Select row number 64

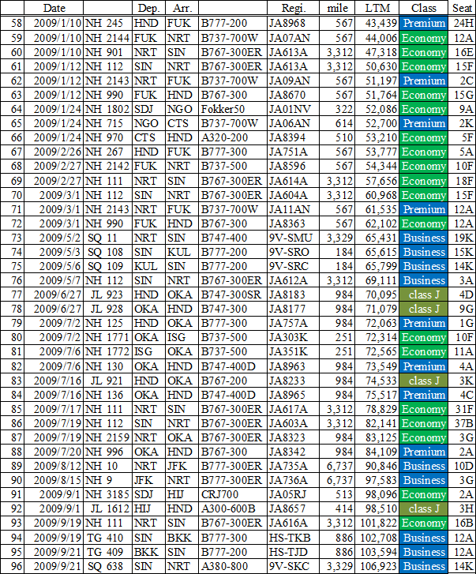[x=12, y=109]
